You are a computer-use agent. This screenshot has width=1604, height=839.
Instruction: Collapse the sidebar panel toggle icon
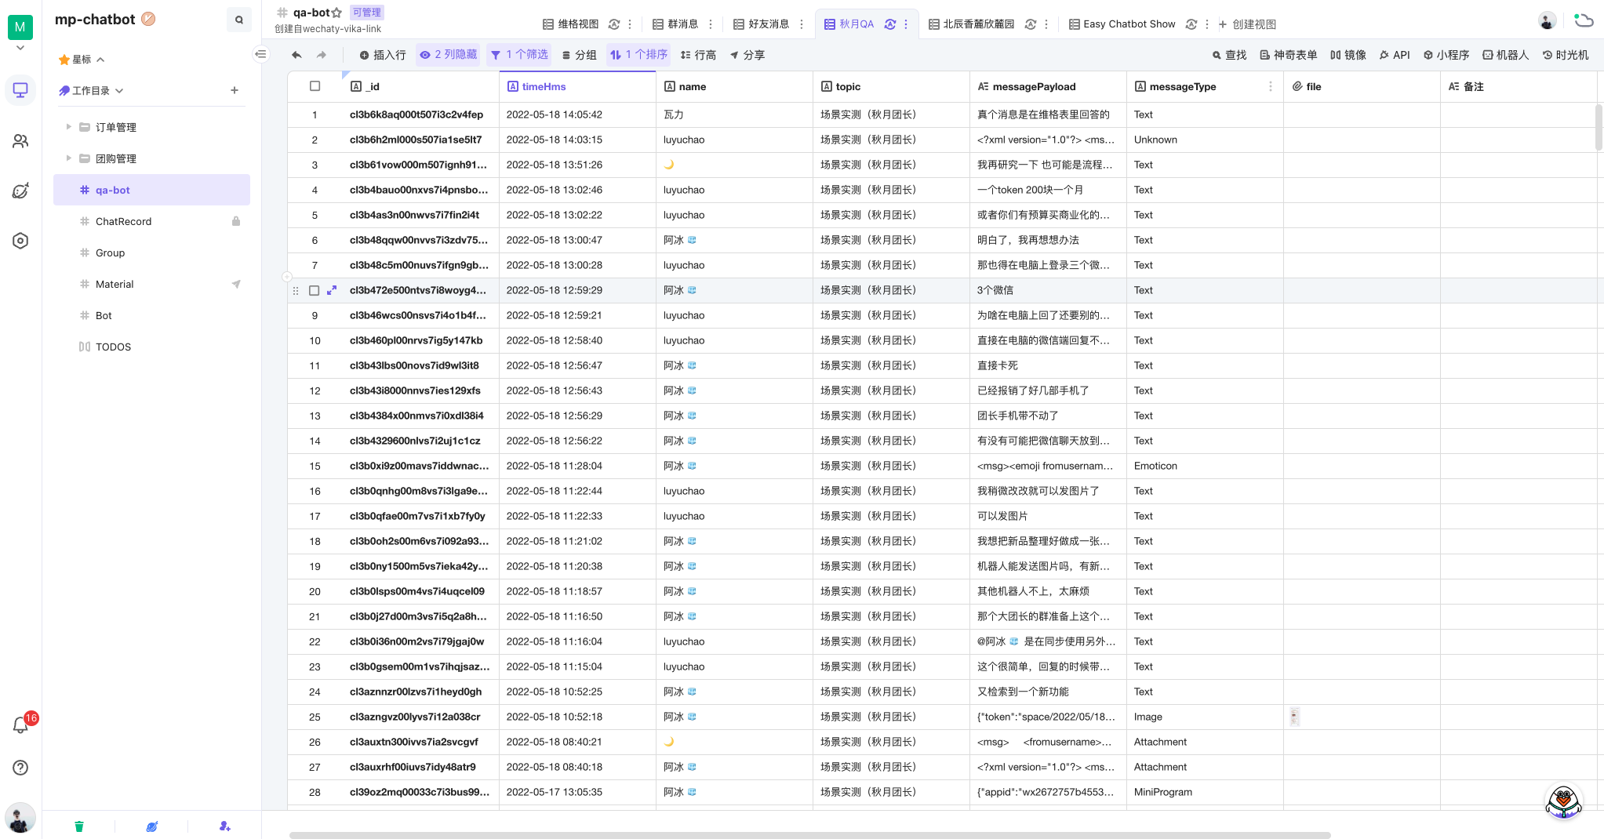click(261, 54)
